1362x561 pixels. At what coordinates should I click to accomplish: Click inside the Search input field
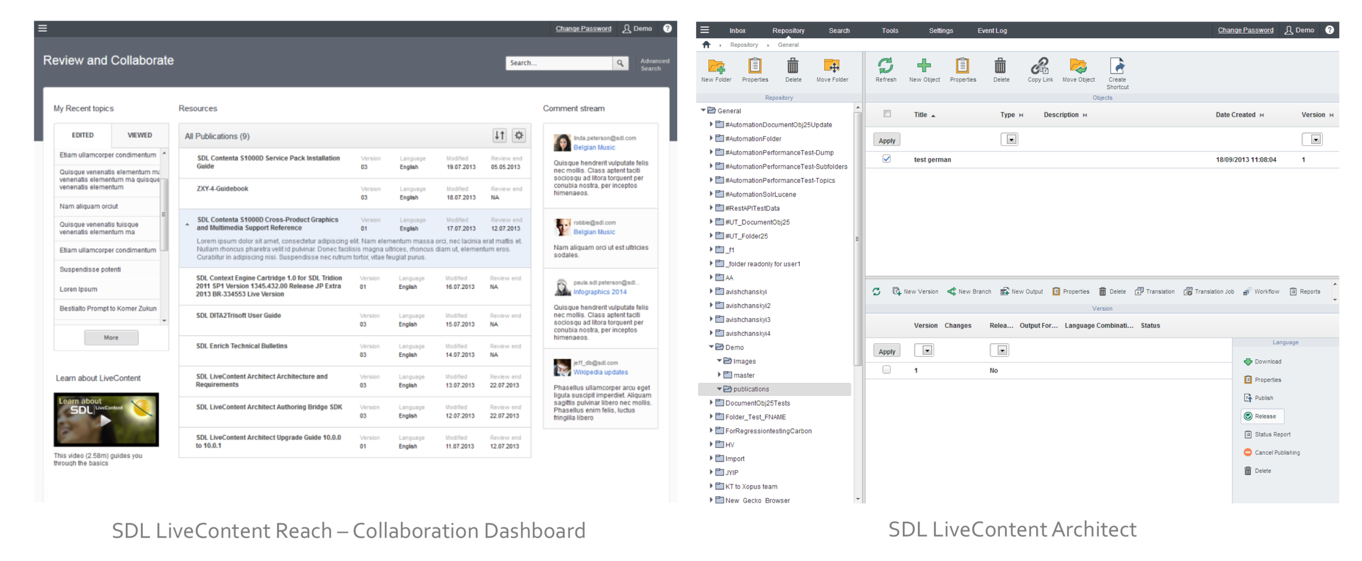click(x=559, y=63)
